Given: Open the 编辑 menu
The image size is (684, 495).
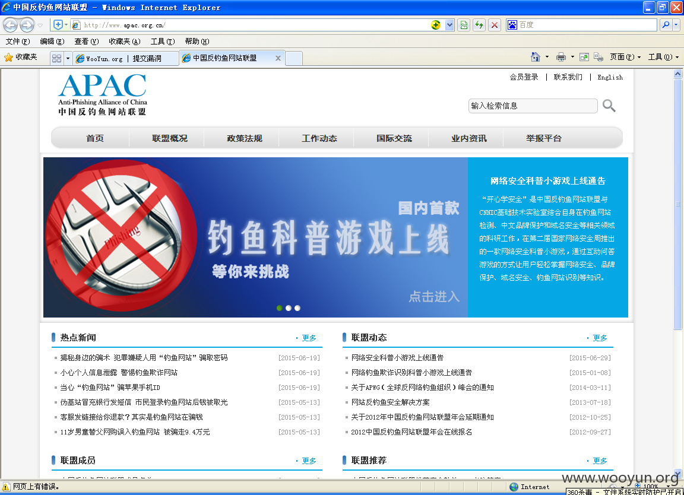Looking at the screenshot, I should pos(52,42).
